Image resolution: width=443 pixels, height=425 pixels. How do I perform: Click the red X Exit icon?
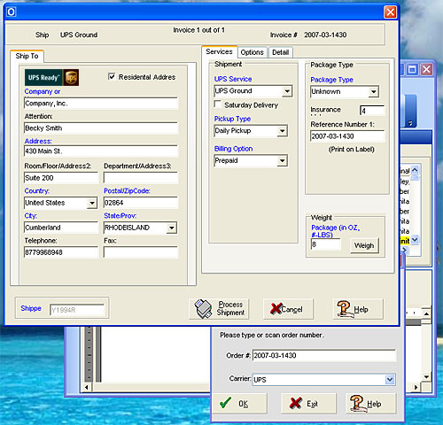coord(296,403)
